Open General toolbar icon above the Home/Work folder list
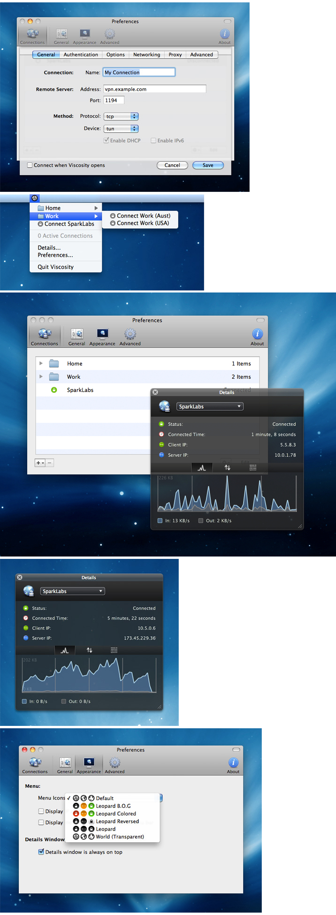 click(x=76, y=336)
